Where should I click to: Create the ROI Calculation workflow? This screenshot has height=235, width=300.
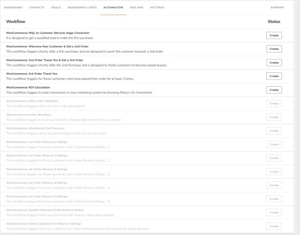click(274, 90)
